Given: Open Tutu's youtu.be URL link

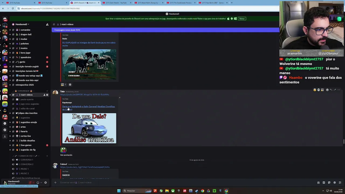Looking at the screenshot, I should pyautogui.click(x=85, y=95).
